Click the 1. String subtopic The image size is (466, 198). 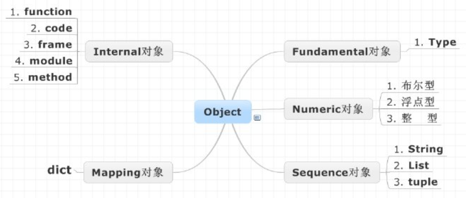point(419,149)
